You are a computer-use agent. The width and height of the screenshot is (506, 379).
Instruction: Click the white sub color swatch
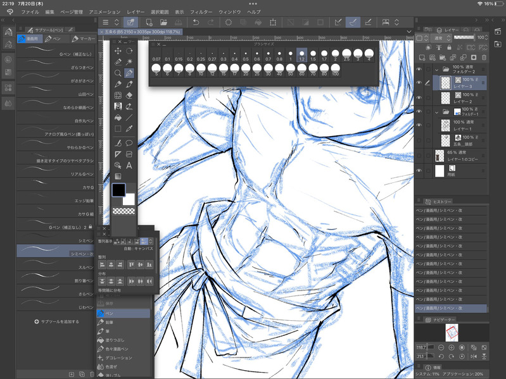pyautogui.click(x=129, y=199)
